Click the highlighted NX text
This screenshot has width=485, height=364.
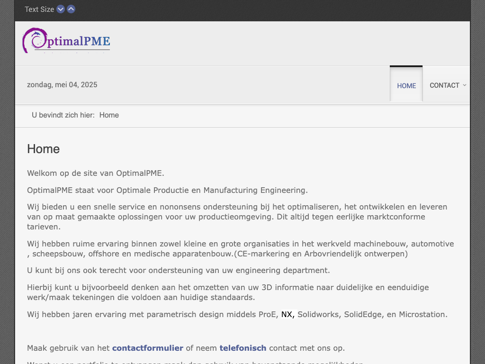[287, 314]
